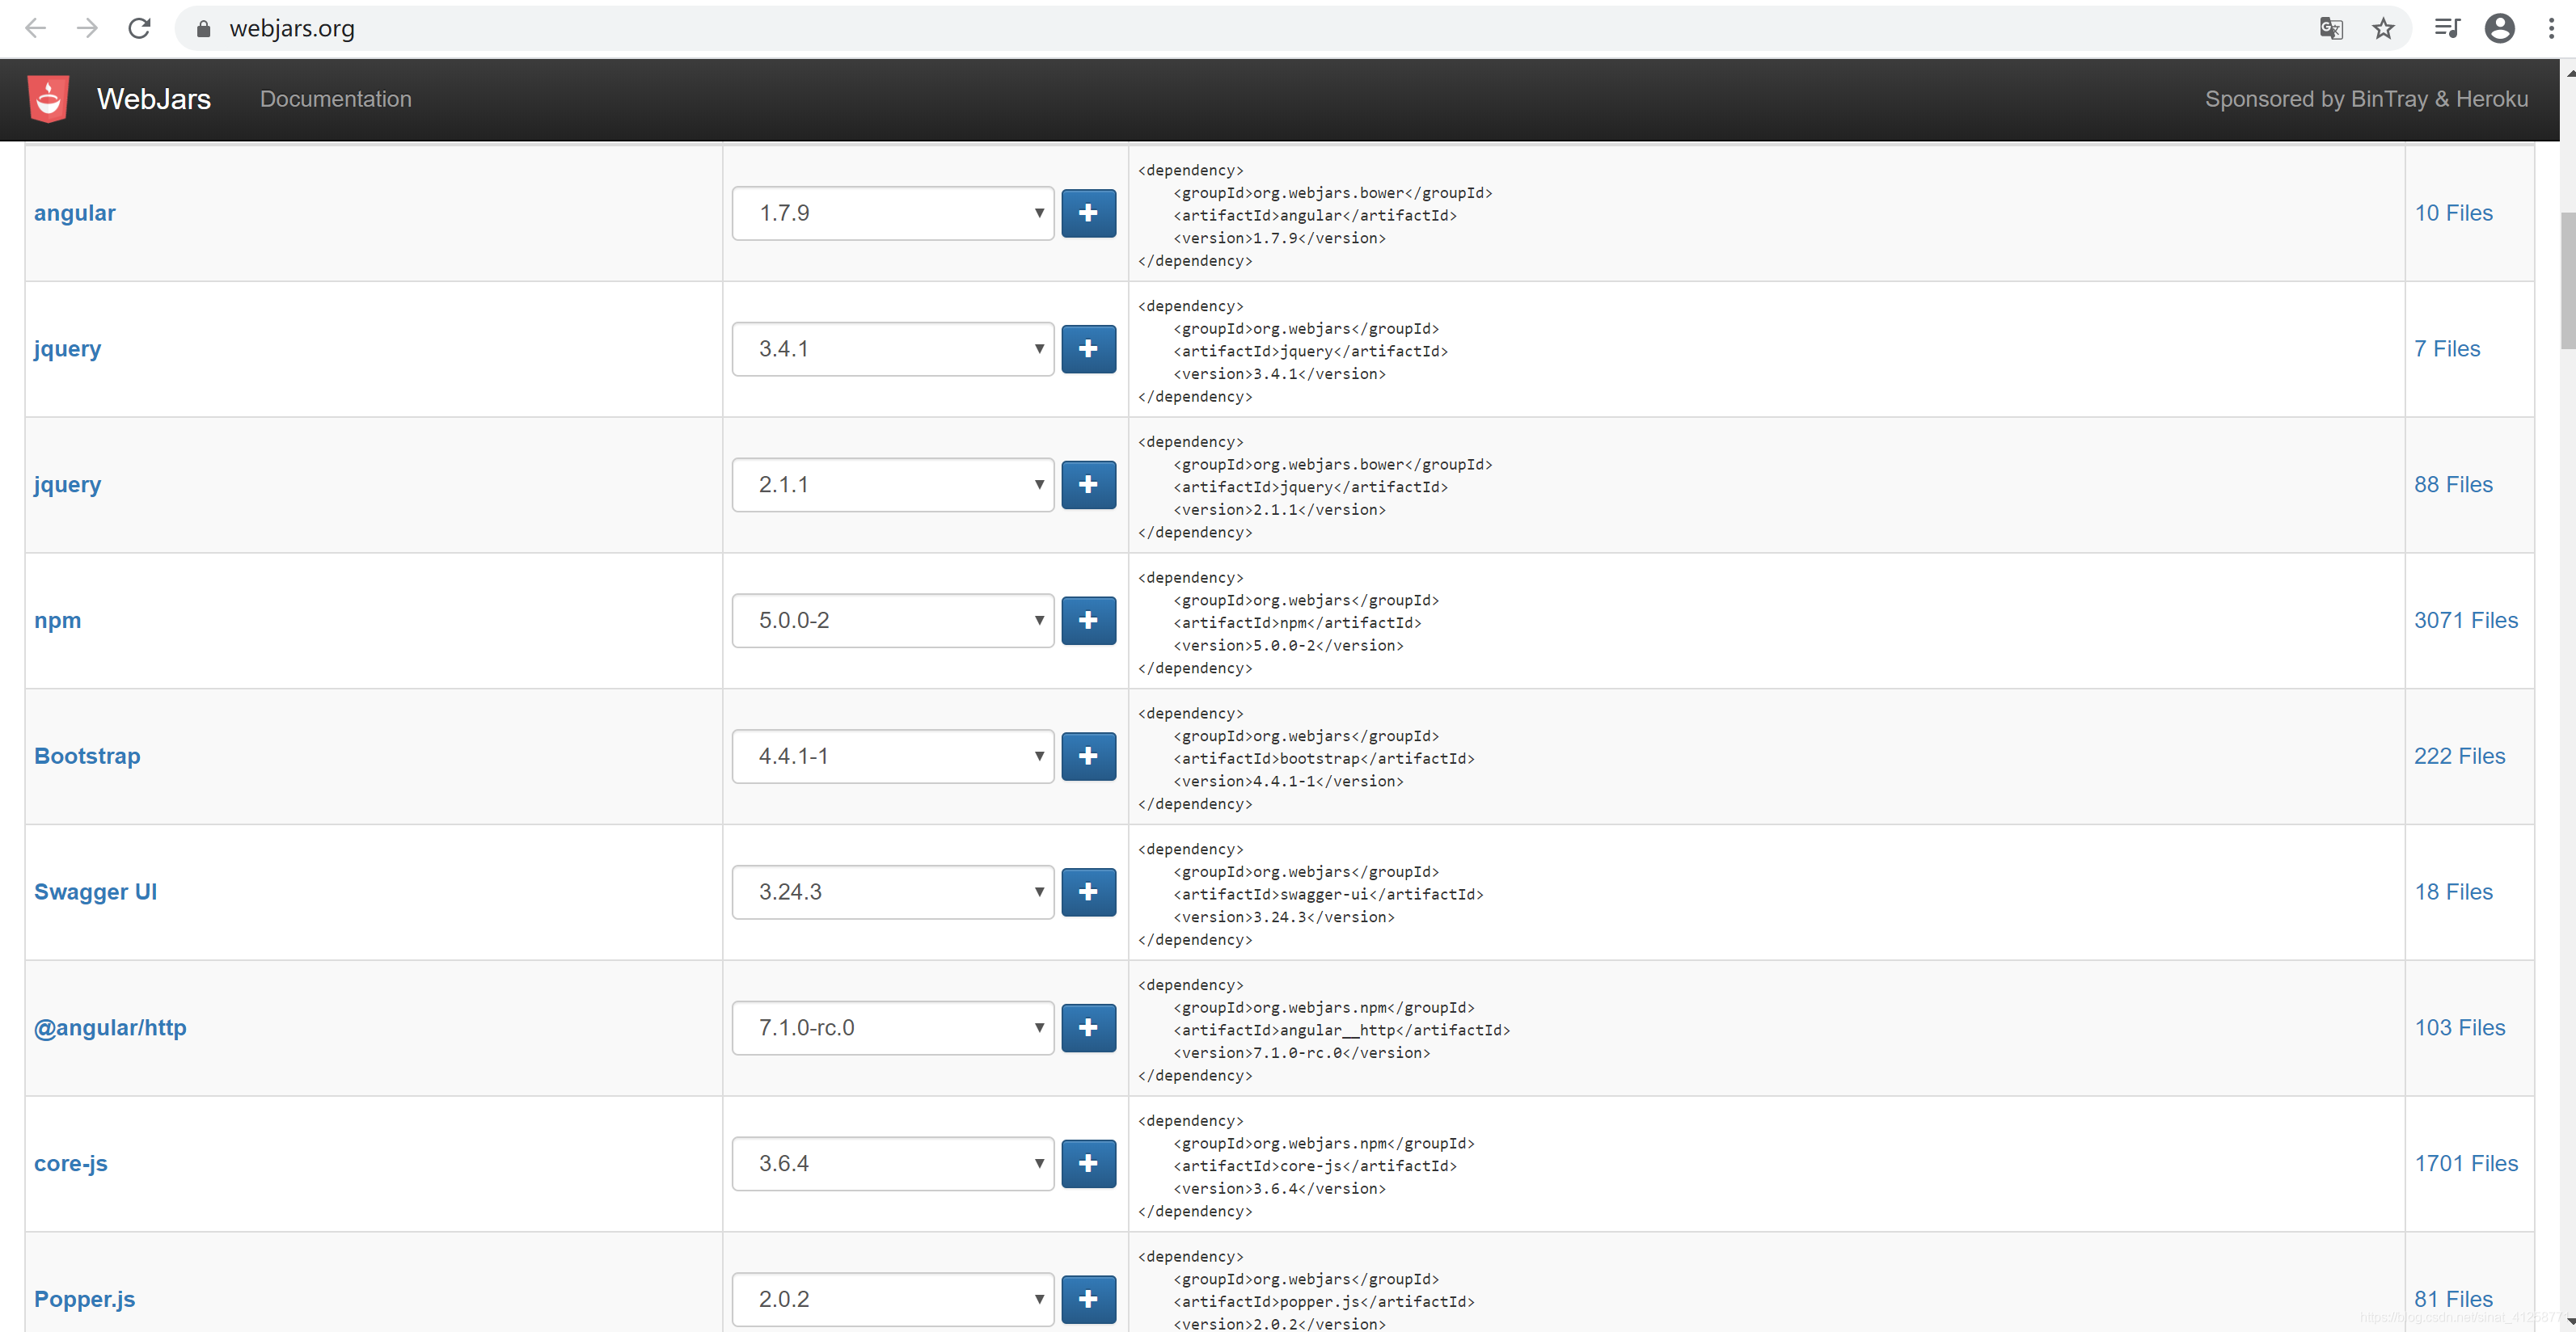
Task: Click the WebJars brand title in navbar
Action: 153,99
